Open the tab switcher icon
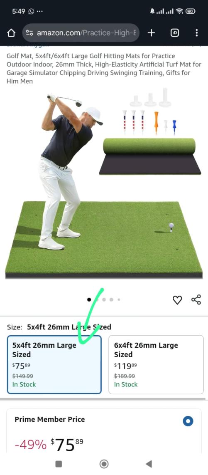Image resolution: width=208 pixels, height=475 pixels. point(175,33)
